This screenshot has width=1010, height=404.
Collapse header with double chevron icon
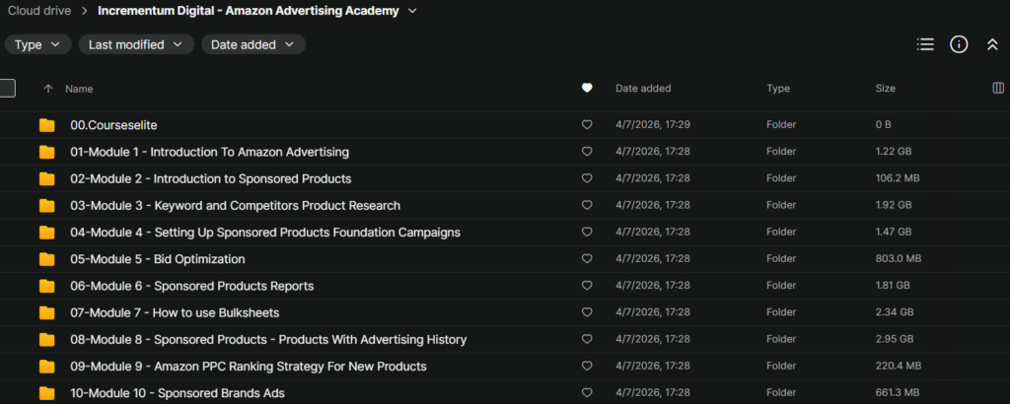click(992, 44)
